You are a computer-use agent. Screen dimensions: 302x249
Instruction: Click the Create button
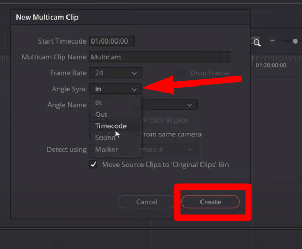[x=211, y=202]
